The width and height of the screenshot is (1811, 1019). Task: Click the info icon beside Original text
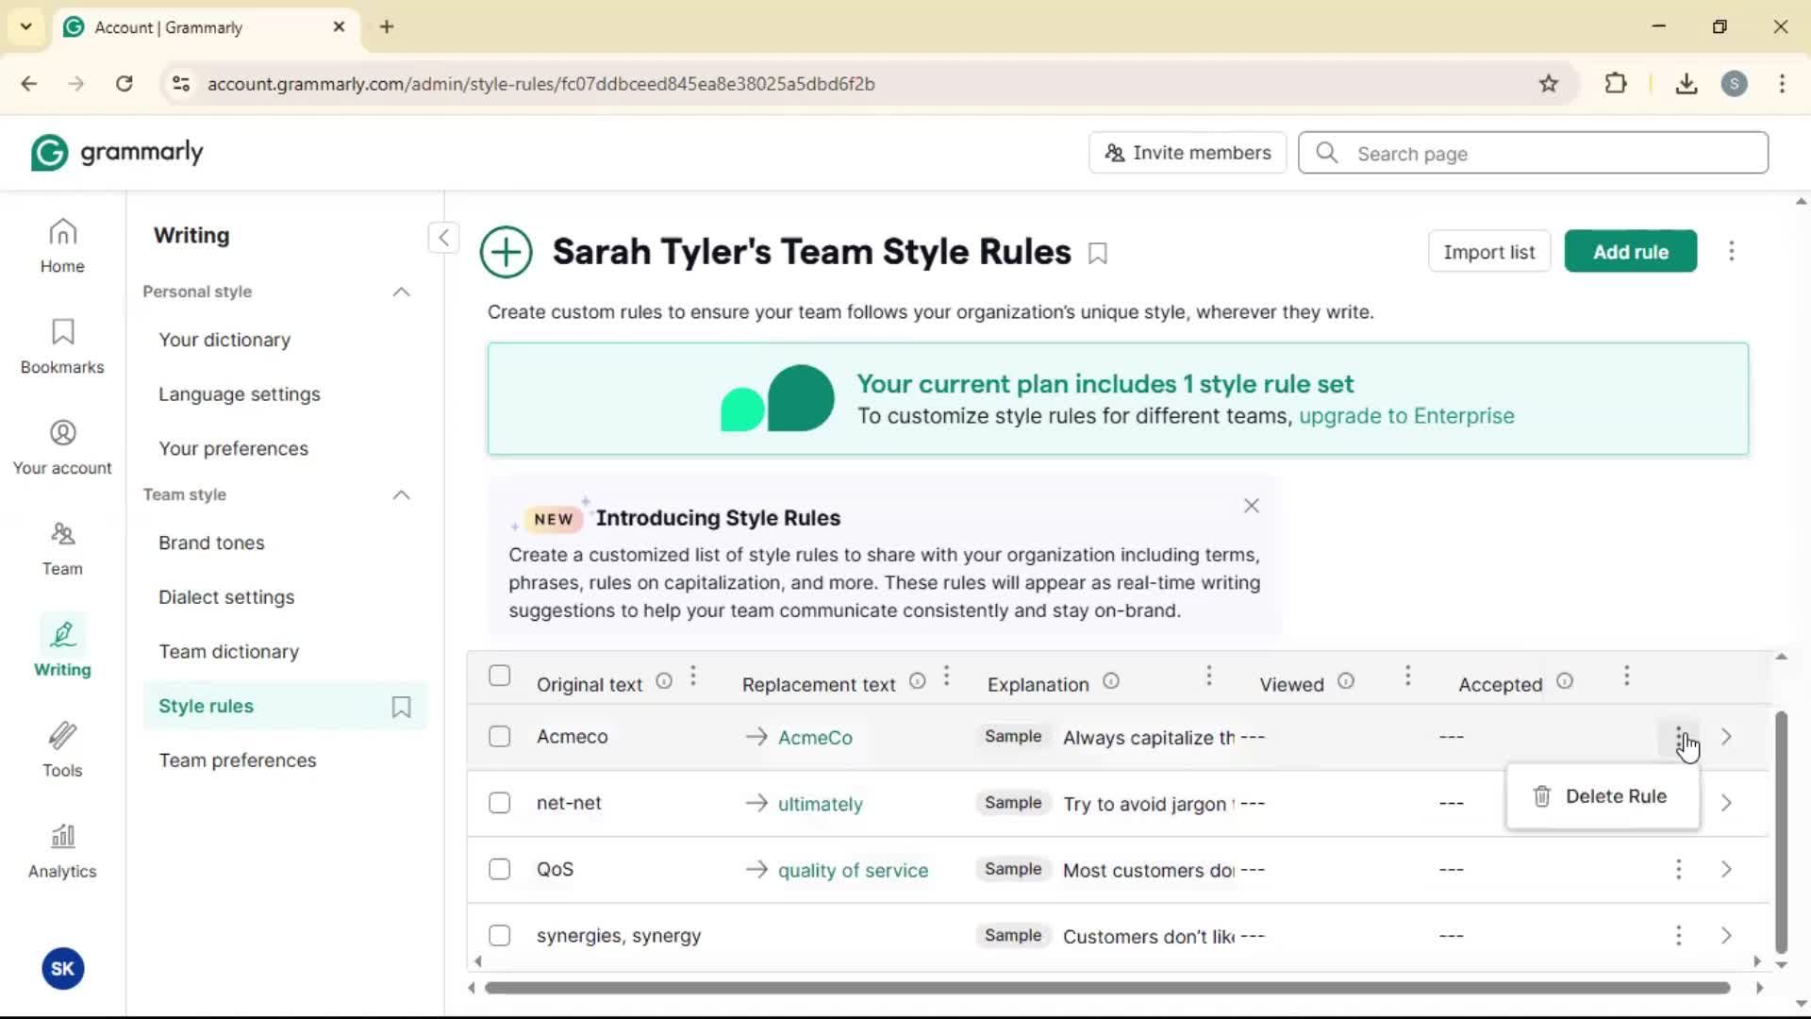[664, 681]
